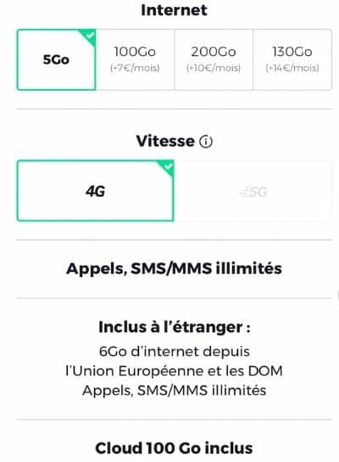This screenshot has width=339, height=462.
Task: Click the +7€/mois price label
Action: [x=135, y=68]
